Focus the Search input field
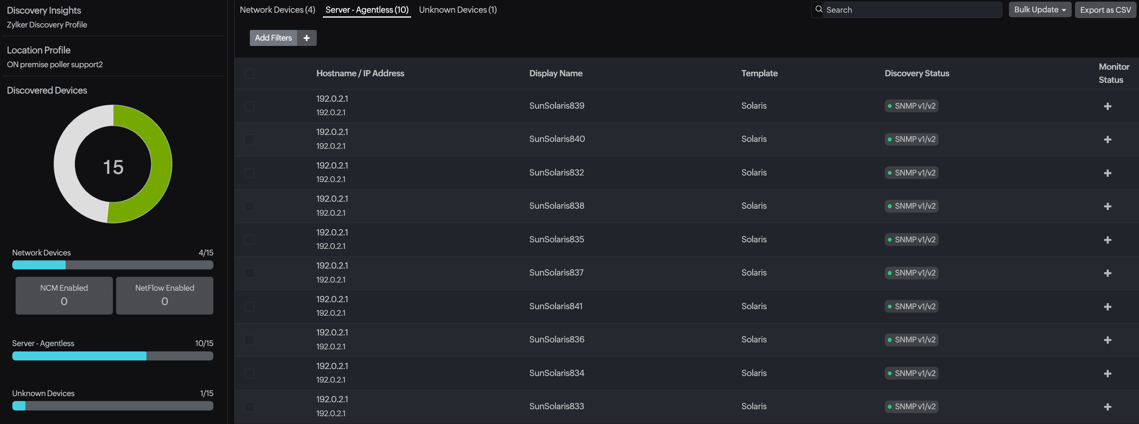 (x=911, y=10)
